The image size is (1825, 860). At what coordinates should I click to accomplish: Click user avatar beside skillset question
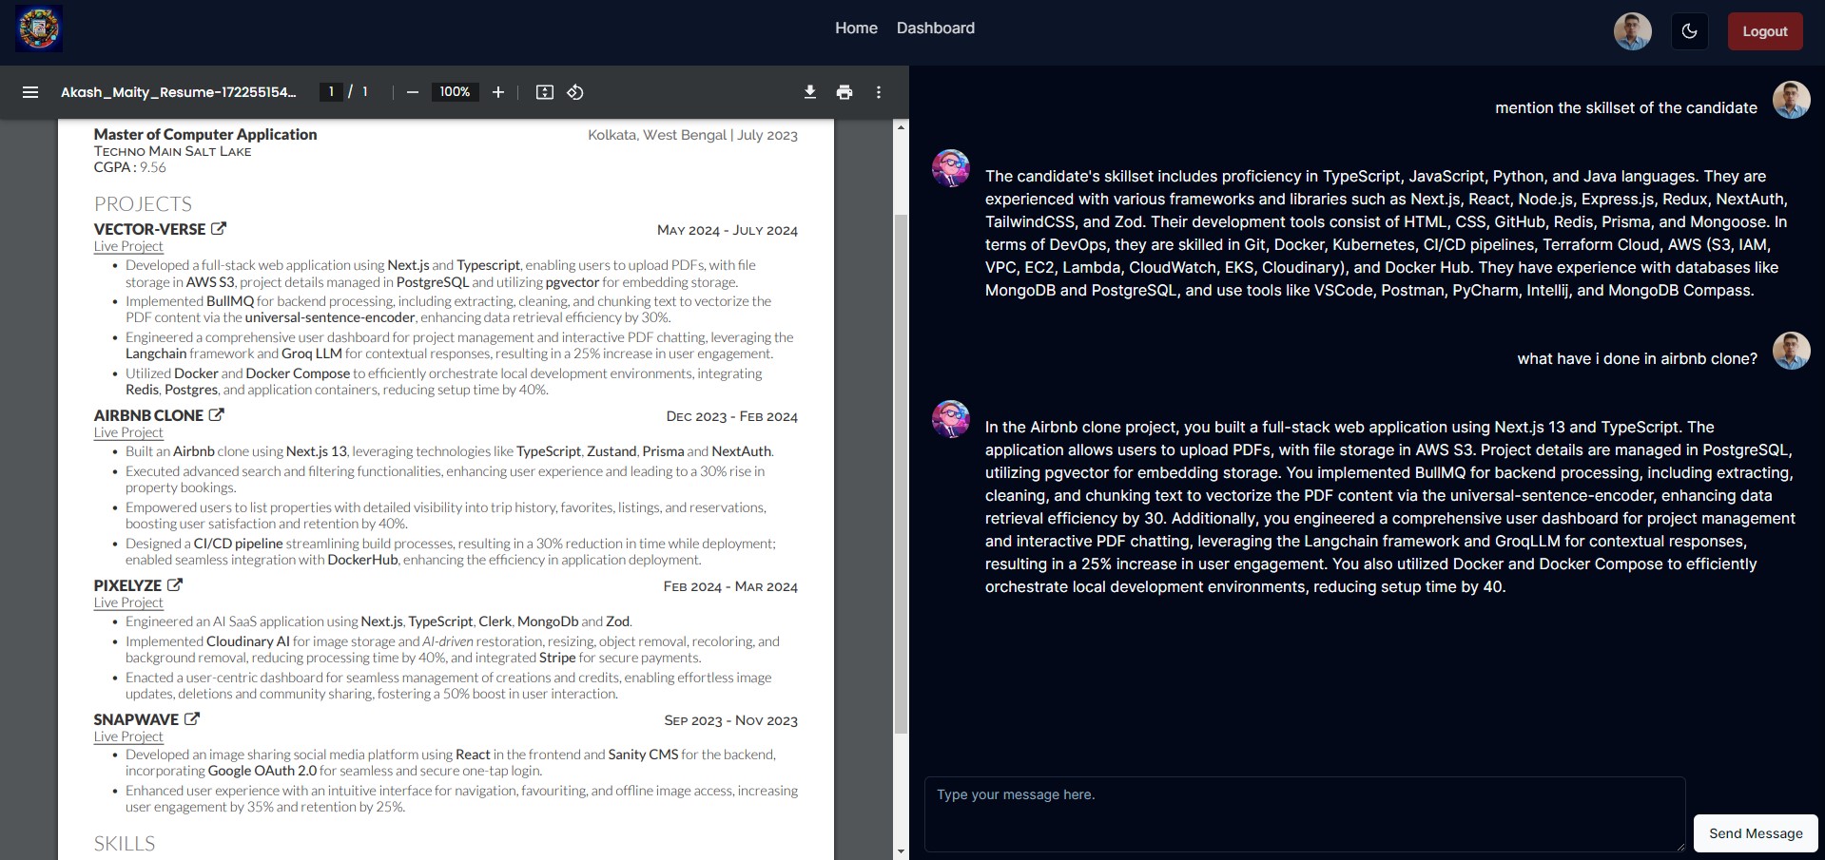click(1792, 100)
